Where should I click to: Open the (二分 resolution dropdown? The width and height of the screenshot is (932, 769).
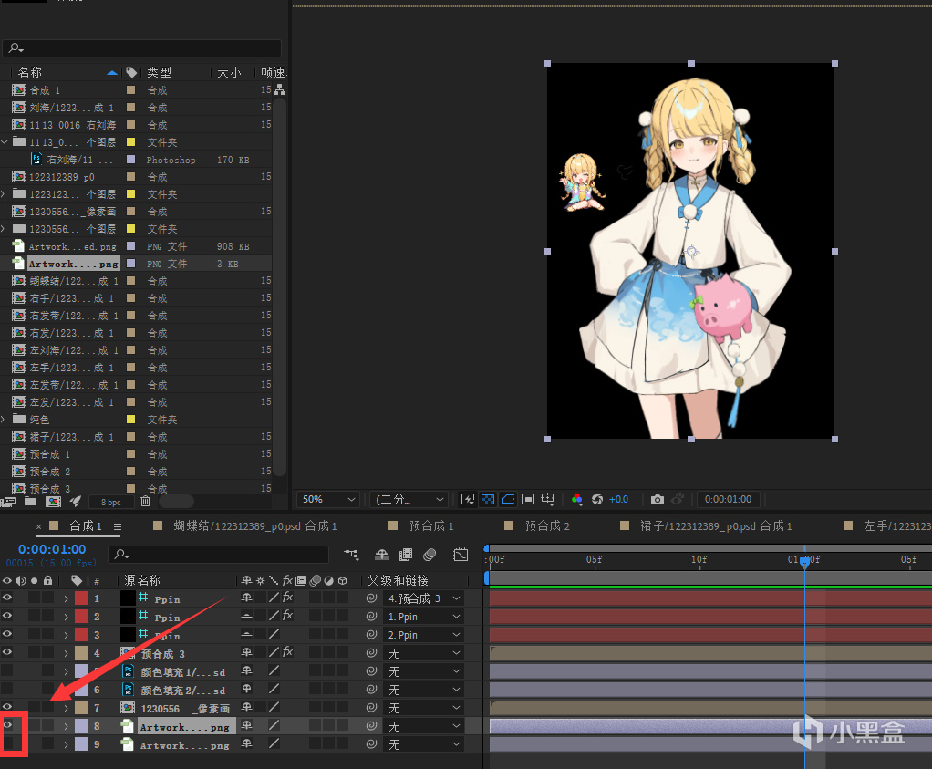409,499
